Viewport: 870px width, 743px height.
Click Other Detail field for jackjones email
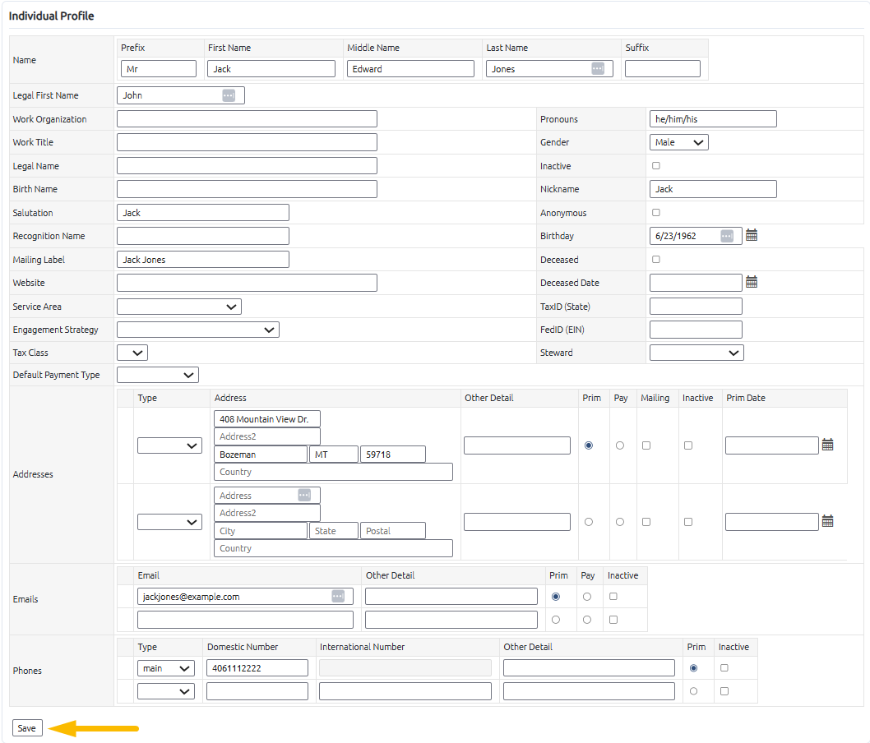click(451, 597)
